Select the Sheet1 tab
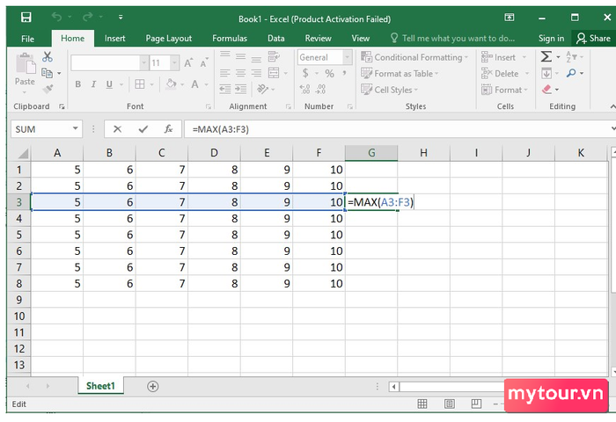616x422 pixels. coord(100,386)
